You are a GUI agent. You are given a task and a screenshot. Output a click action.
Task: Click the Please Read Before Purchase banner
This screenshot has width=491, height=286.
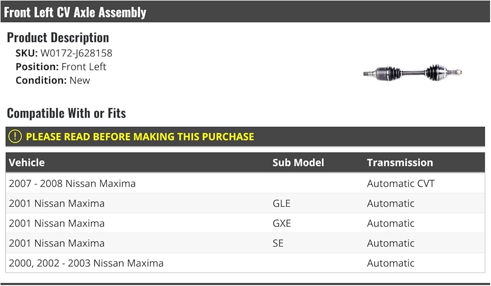pyautogui.click(x=245, y=137)
